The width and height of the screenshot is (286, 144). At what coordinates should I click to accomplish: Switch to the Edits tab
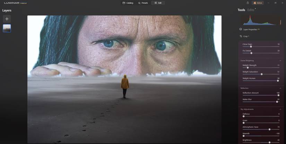(251, 10)
